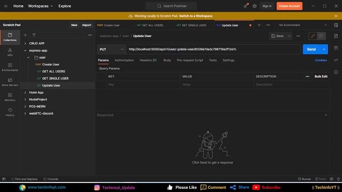Expand the POS-MERN collection
Viewport: 342px width, 192px height.
(25, 107)
